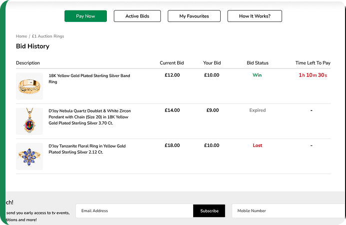Focus the Mobile Number field
This screenshot has height=225, width=346.
pyautogui.click(x=289, y=211)
